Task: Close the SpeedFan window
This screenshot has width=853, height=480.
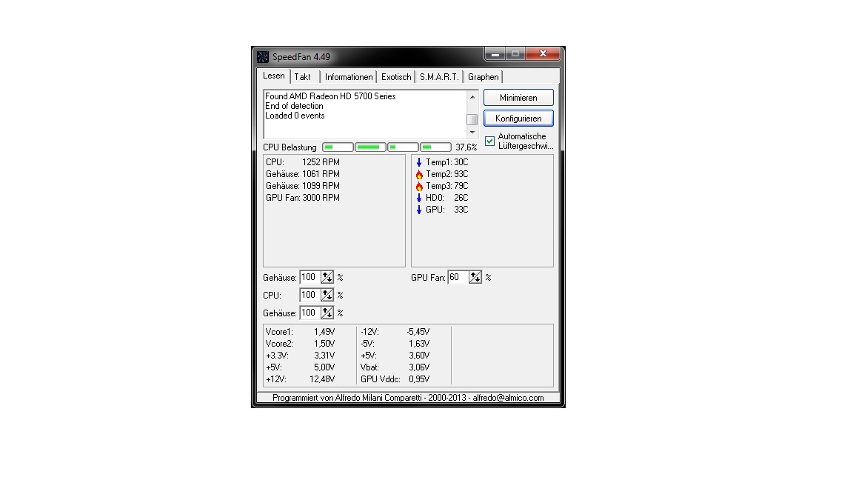Action: click(542, 53)
